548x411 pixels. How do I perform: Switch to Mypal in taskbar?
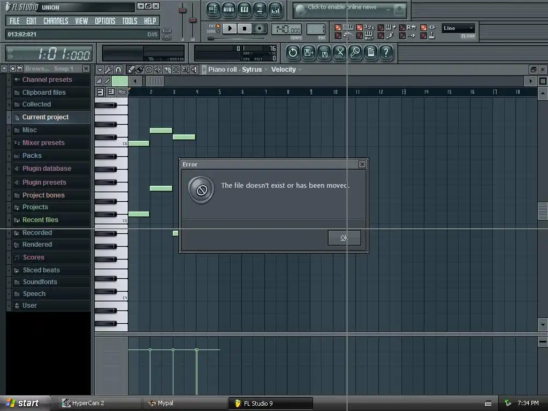[185, 404]
